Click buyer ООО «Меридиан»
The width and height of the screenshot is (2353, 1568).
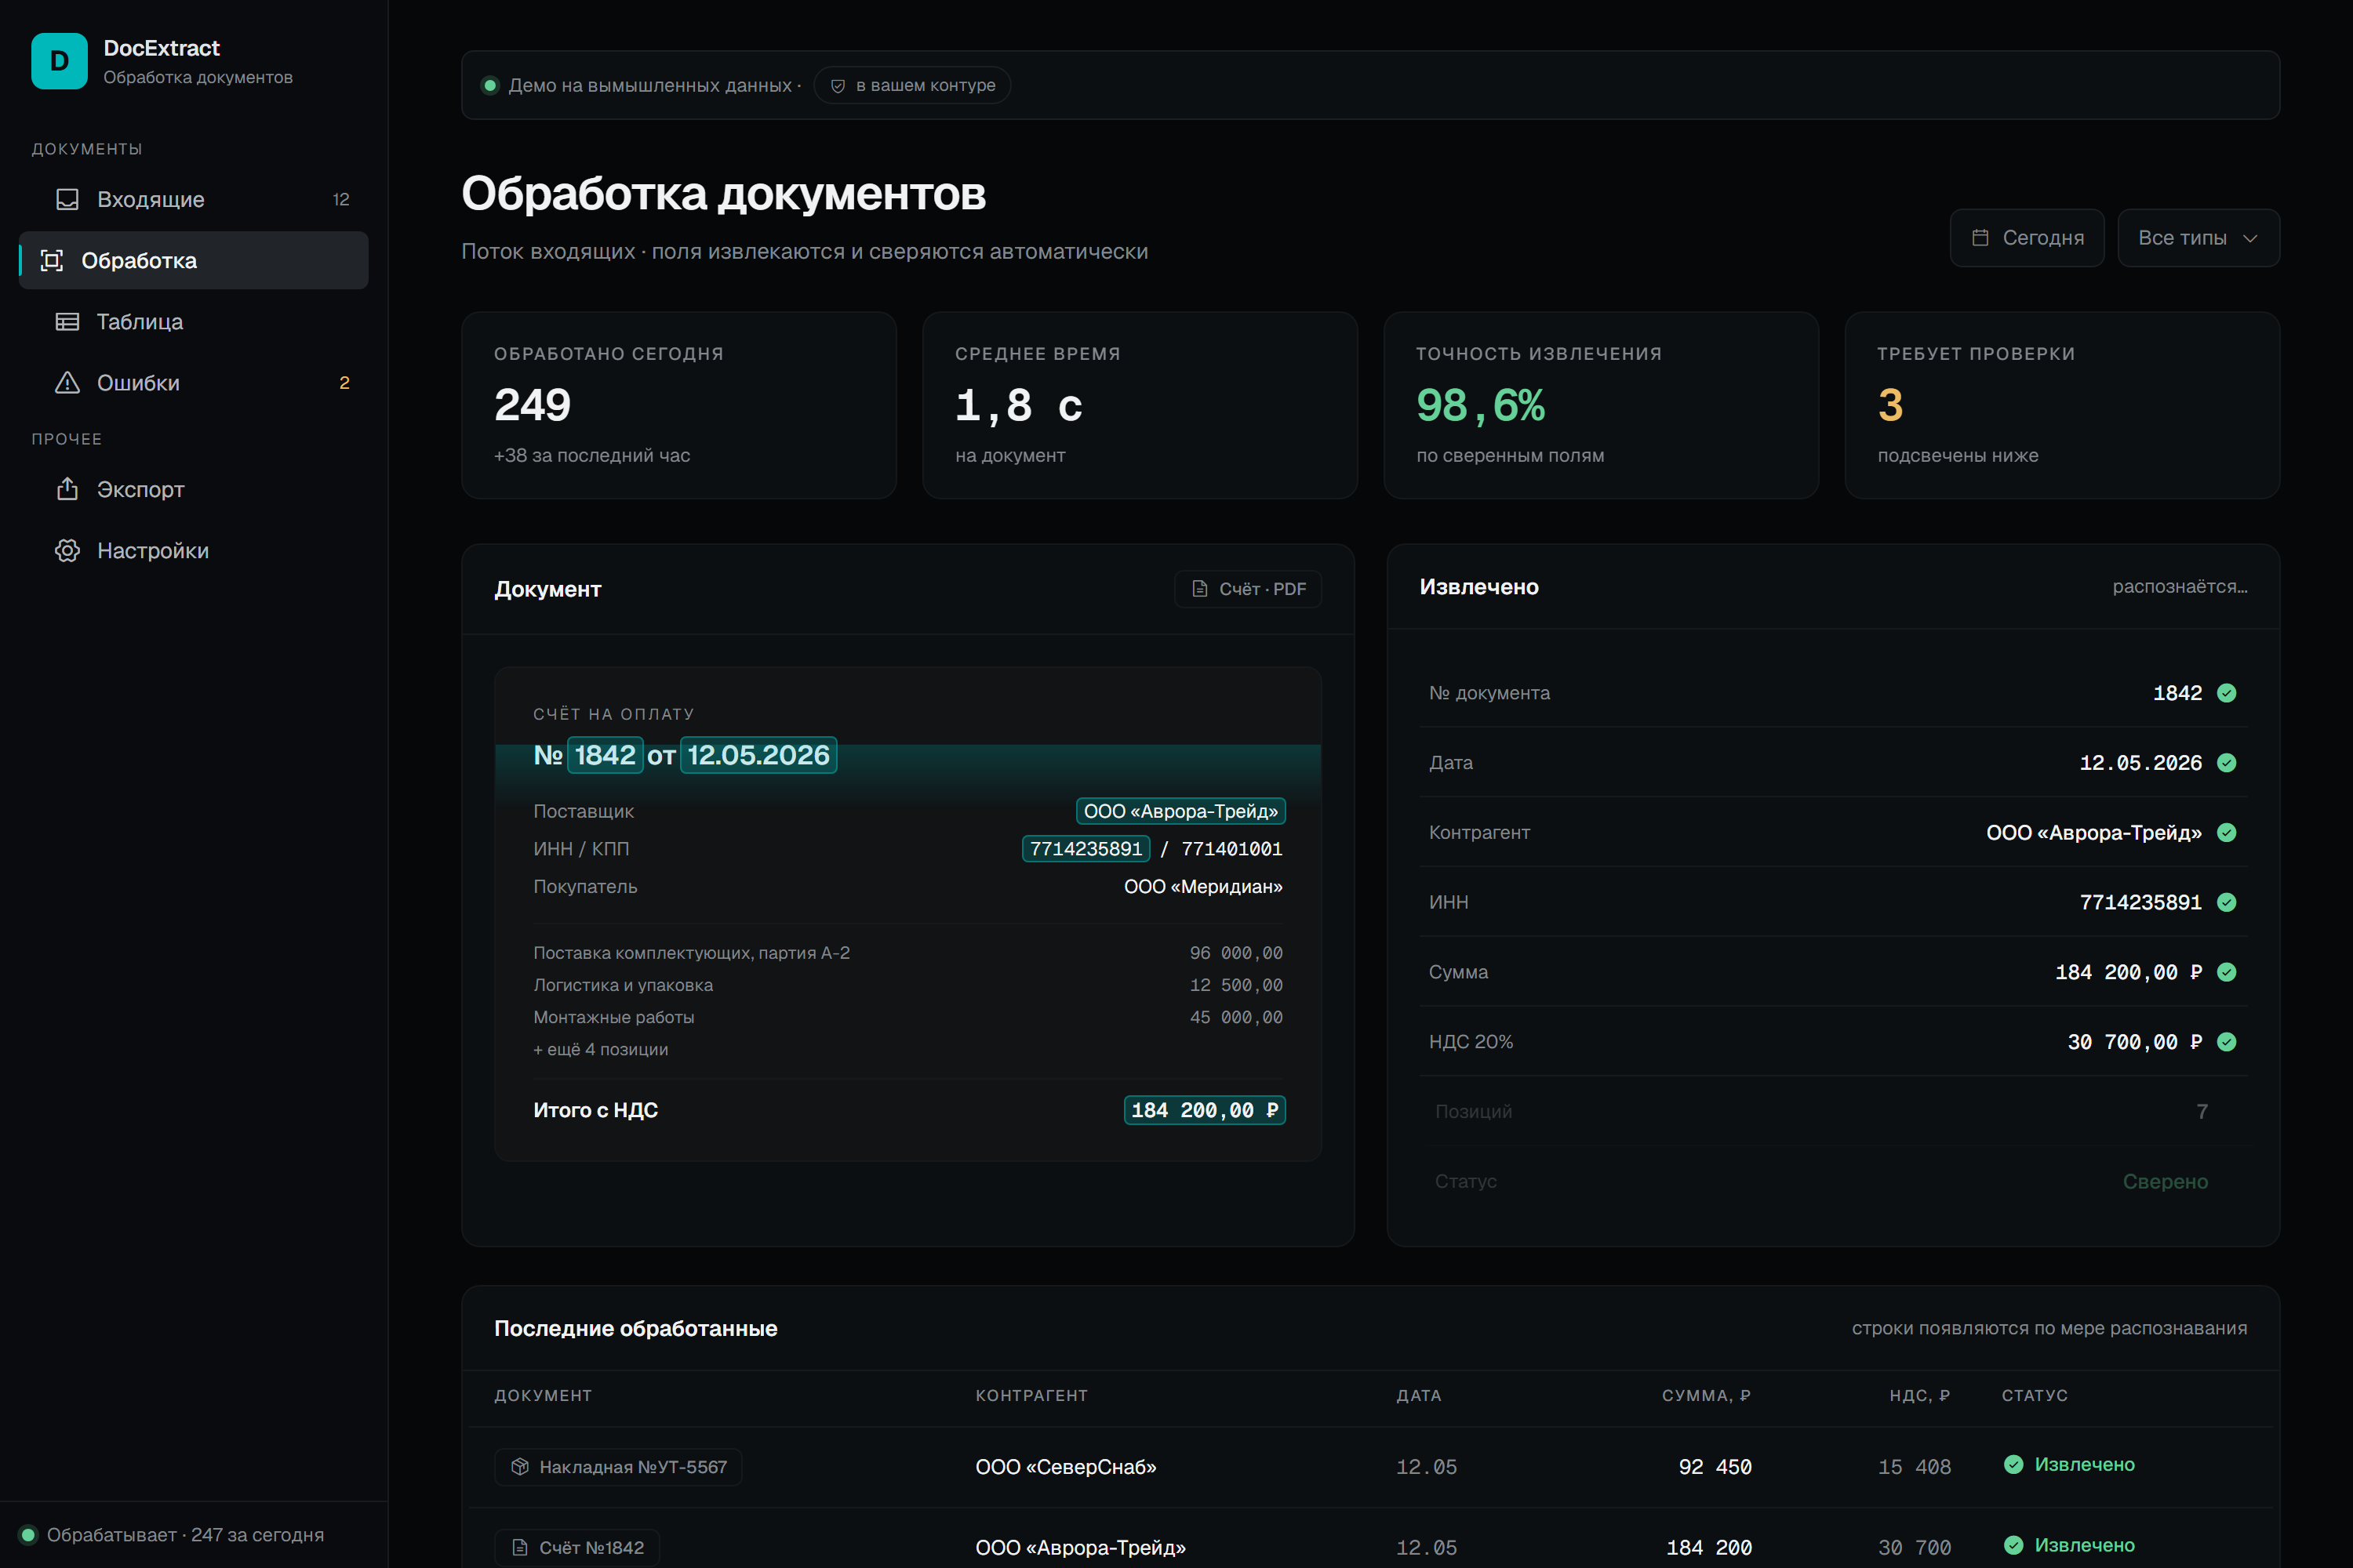[1202, 886]
